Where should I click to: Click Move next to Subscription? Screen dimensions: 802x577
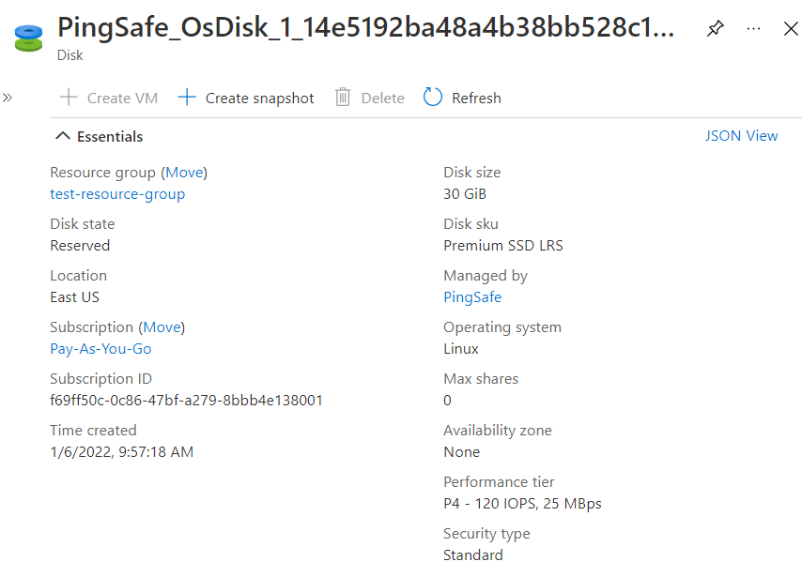coord(162,327)
